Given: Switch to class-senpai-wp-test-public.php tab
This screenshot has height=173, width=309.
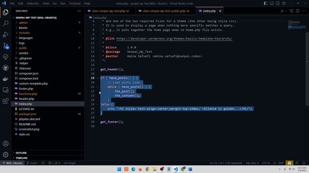Looking at the screenshot, I should pos(166,11).
